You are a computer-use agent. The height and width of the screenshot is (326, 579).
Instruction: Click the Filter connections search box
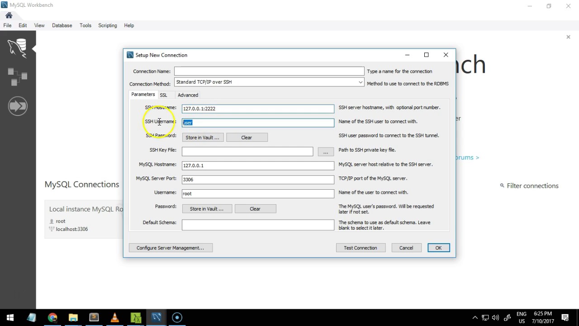coord(532,186)
